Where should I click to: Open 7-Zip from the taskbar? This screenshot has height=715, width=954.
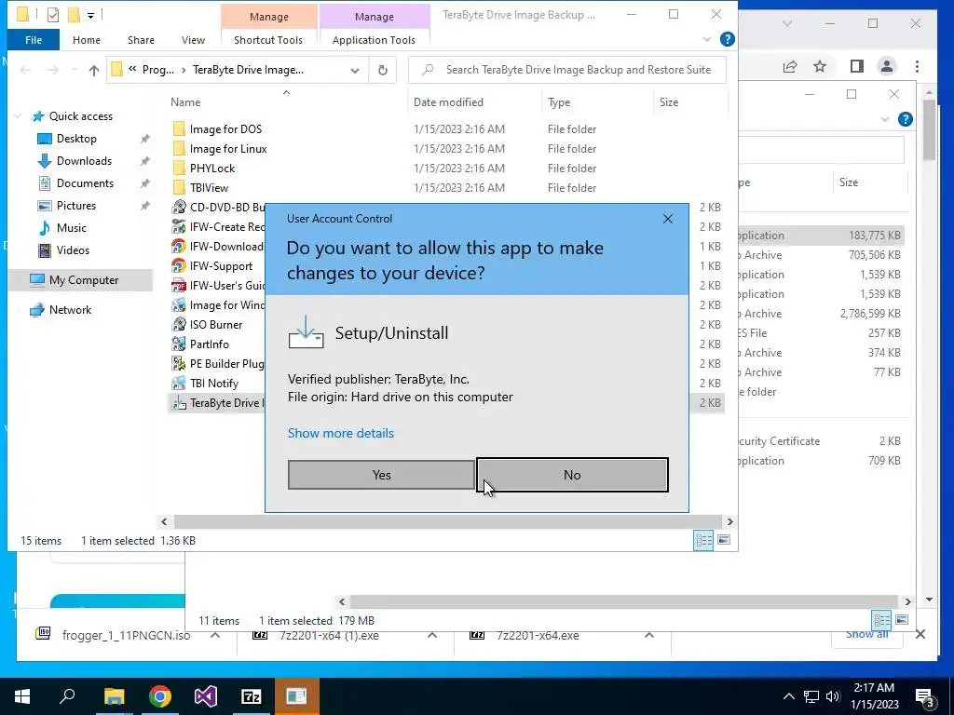(252, 696)
